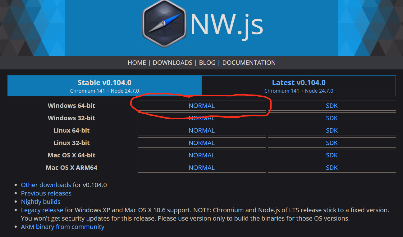Download Linux 64-bit NORMAL build

pos(202,130)
